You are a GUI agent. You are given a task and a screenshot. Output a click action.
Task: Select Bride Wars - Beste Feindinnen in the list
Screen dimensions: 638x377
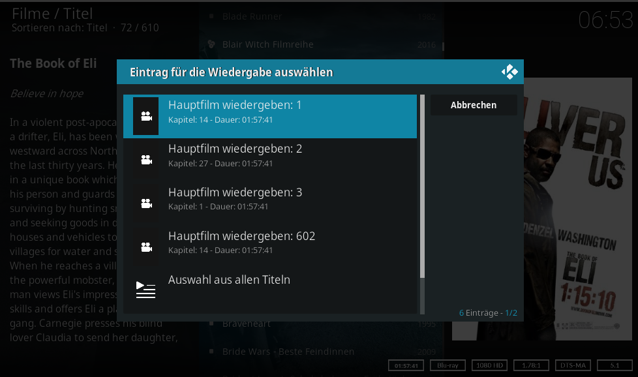tap(322, 352)
